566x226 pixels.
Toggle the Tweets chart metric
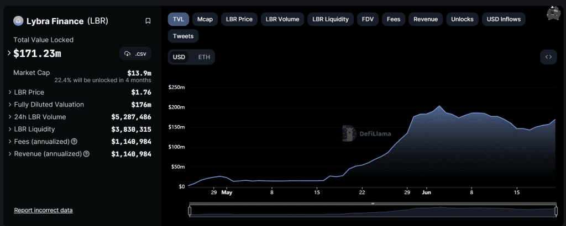pos(183,36)
